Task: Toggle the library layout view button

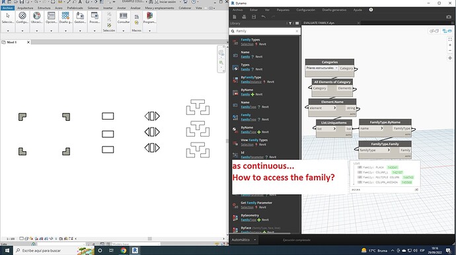Action: (297, 23)
